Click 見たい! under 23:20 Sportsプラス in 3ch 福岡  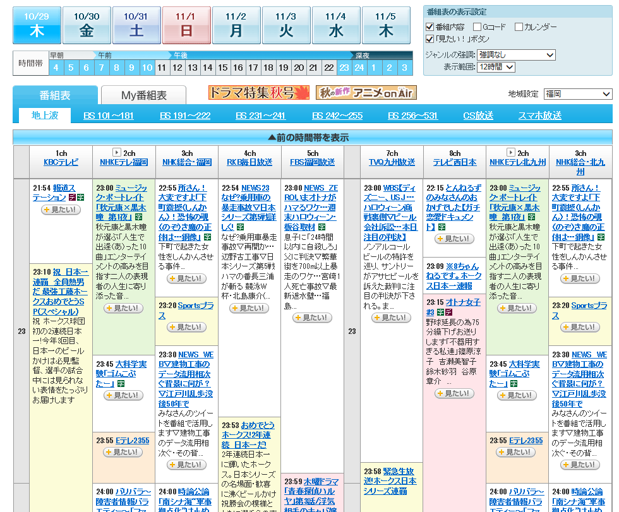186,327
